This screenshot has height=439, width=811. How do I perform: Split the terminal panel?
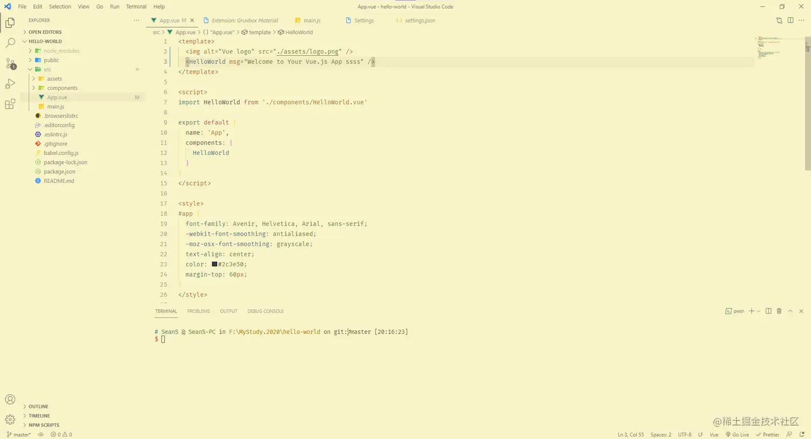click(x=769, y=311)
